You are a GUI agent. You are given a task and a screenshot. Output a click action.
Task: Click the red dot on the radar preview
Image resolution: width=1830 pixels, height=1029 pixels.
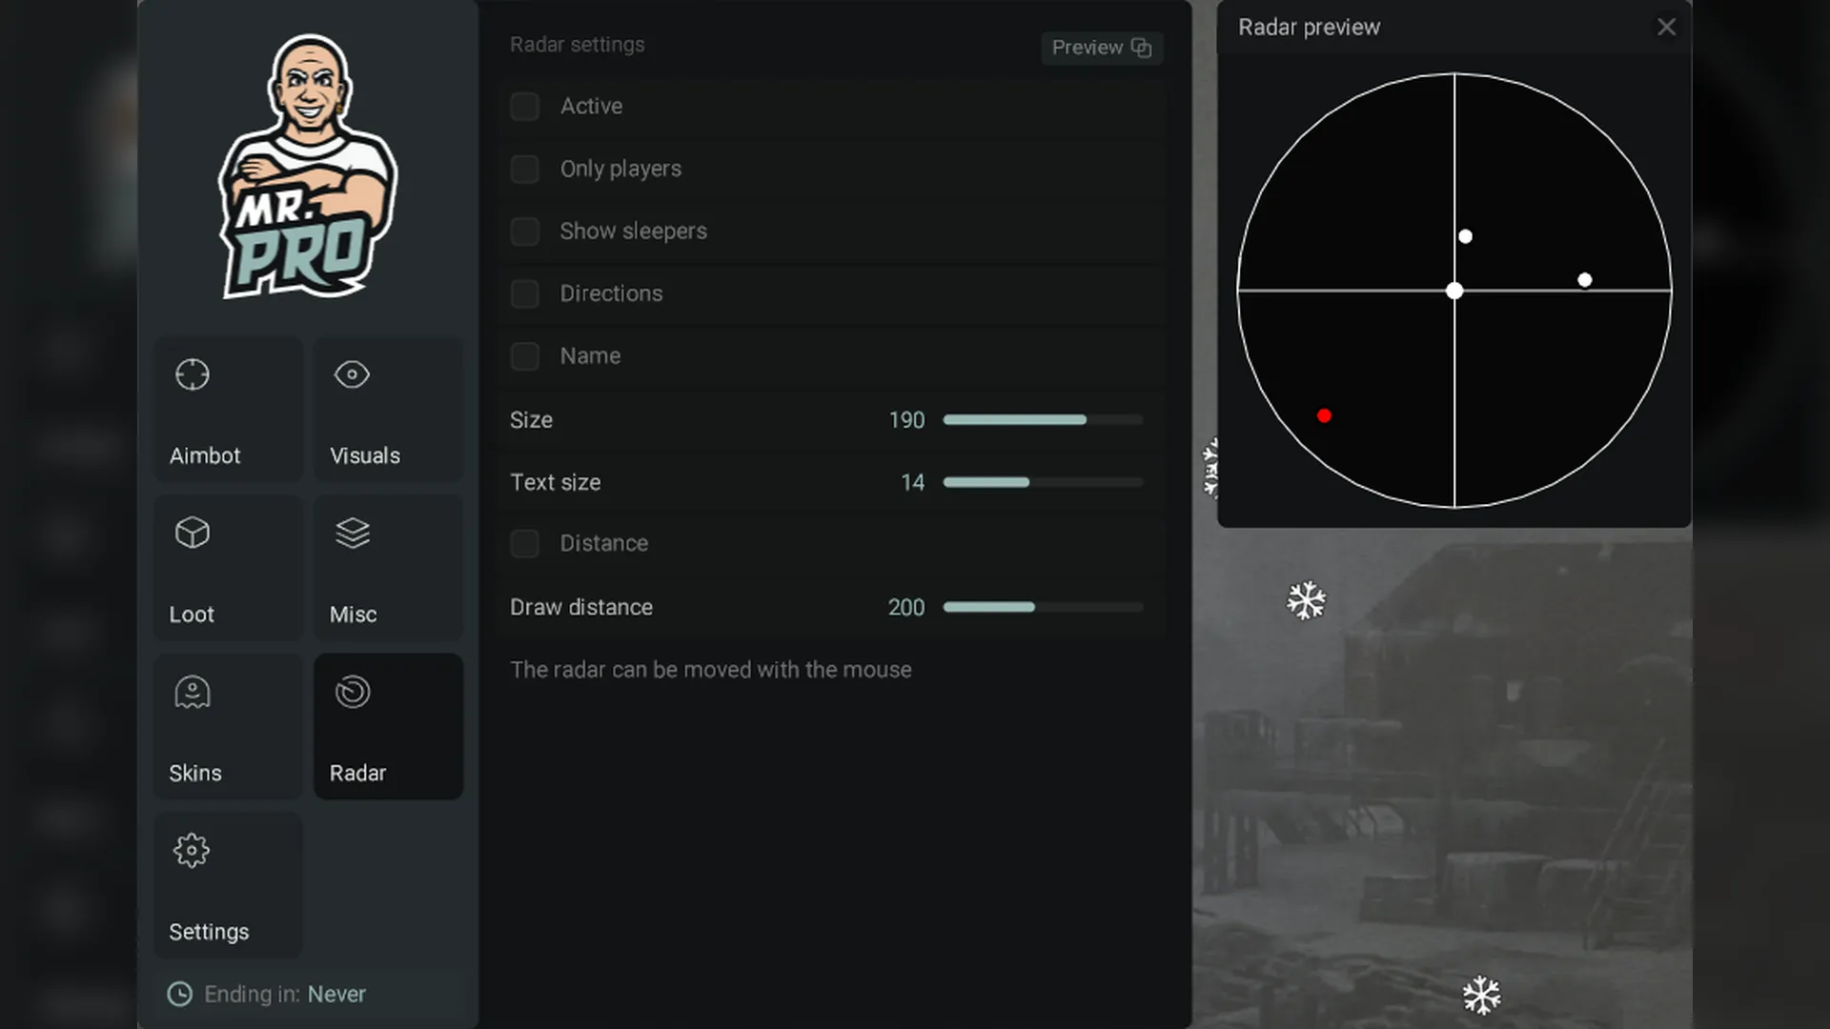[x=1324, y=415]
